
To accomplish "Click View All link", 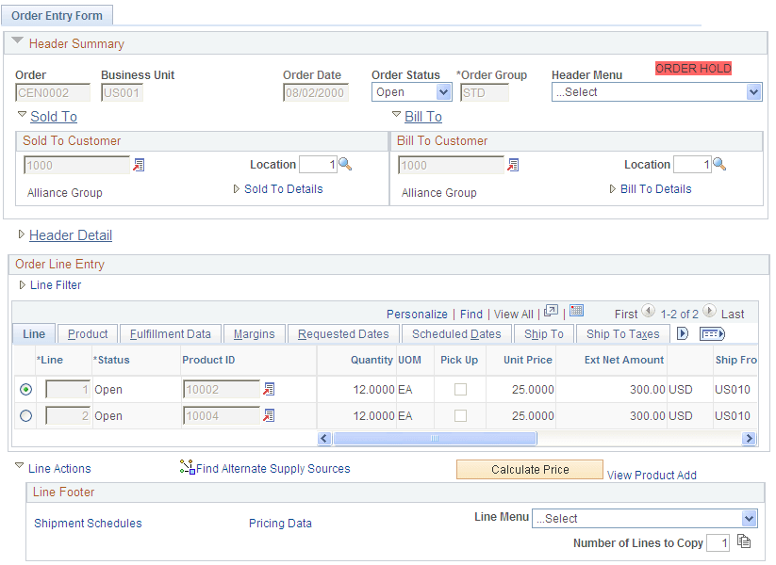I will pyautogui.click(x=514, y=314).
